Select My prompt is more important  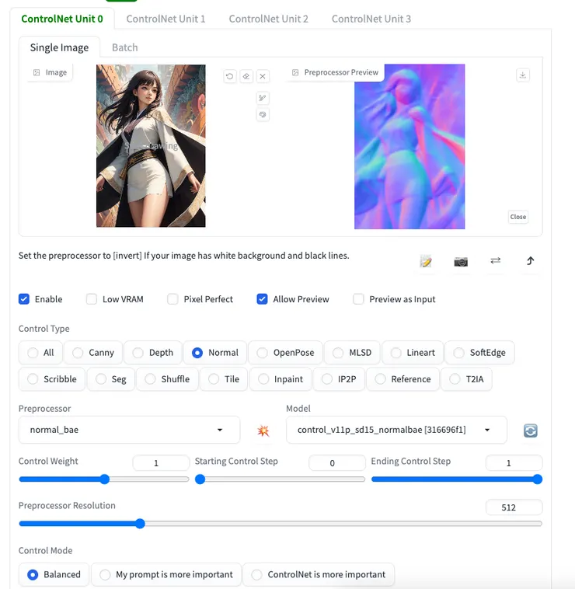[166, 574]
